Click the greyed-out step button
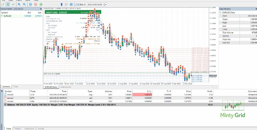Screen dimensions: 257x130 (66, 5)
